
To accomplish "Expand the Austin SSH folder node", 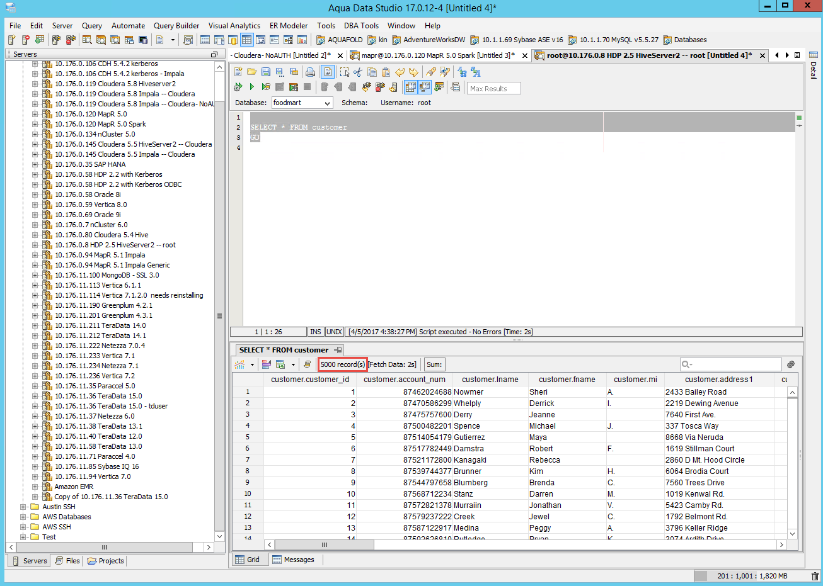I will (x=23, y=507).
